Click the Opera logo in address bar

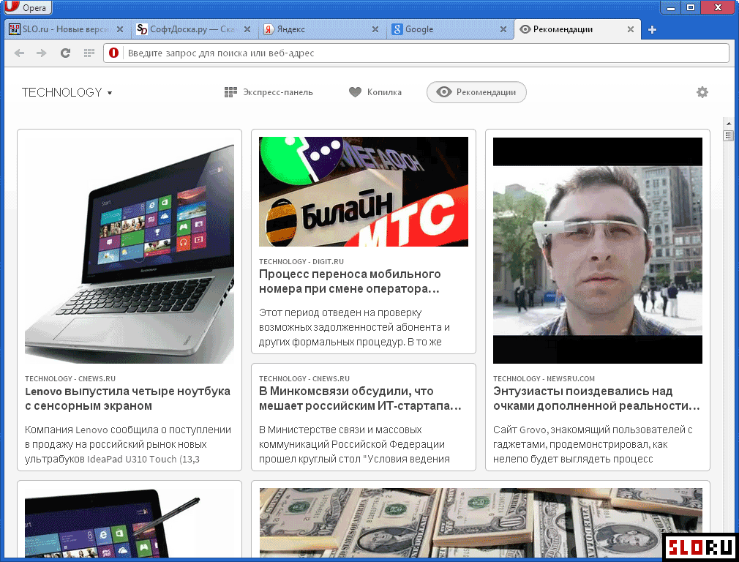tap(113, 53)
